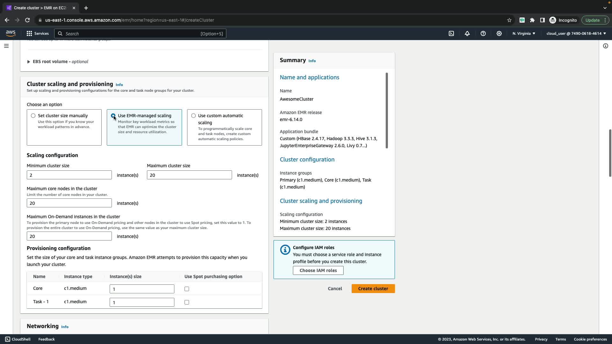This screenshot has width=612, height=344.
Task: Open the info panel icon at right edge
Action: pos(606,46)
